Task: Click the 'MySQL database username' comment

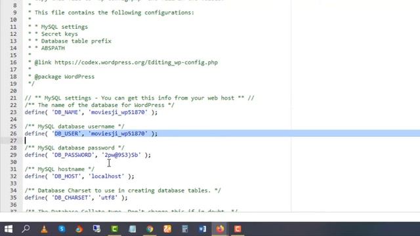Action: [74, 127]
